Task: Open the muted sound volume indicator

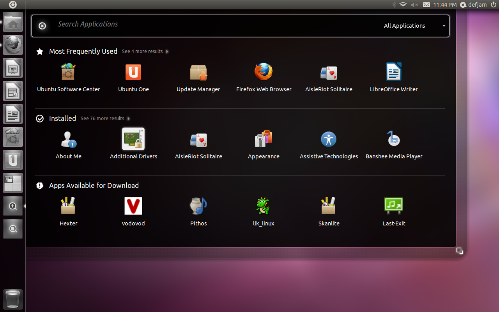Action: (x=414, y=5)
